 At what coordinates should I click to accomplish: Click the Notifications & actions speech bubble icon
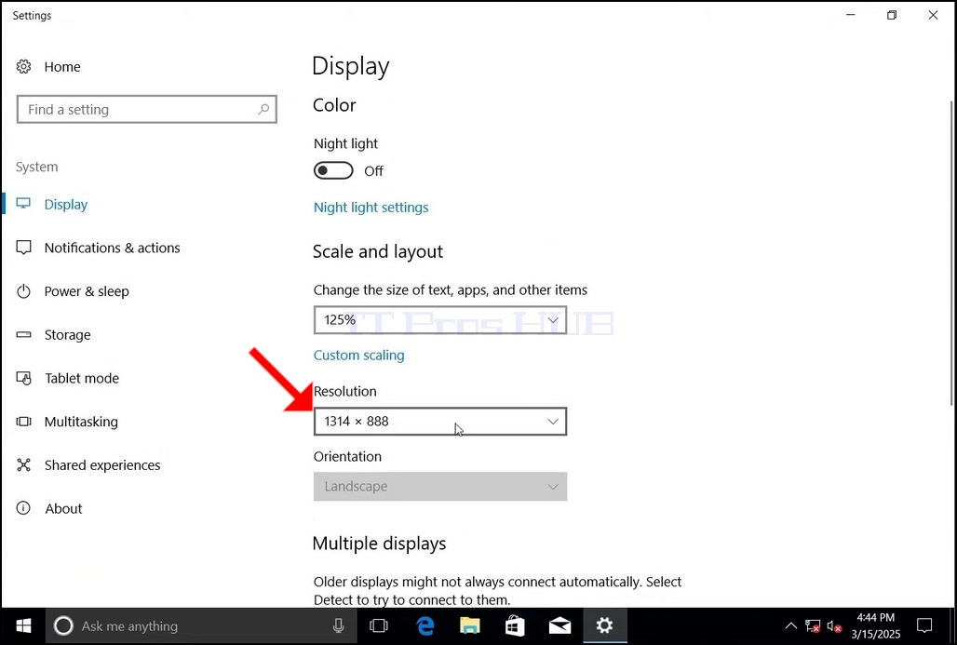[23, 248]
